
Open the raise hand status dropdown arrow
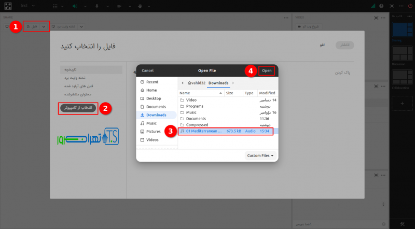[x=149, y=6]
